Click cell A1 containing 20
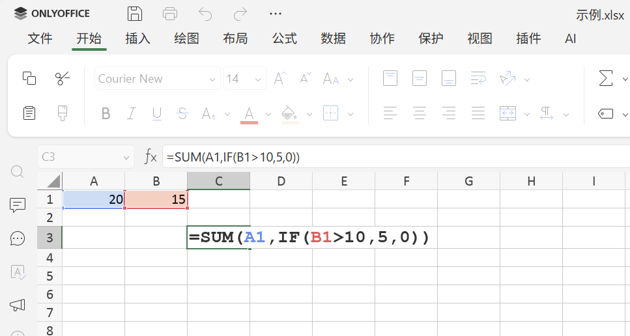This screenshot has height=336, width=630. [94, 199]
